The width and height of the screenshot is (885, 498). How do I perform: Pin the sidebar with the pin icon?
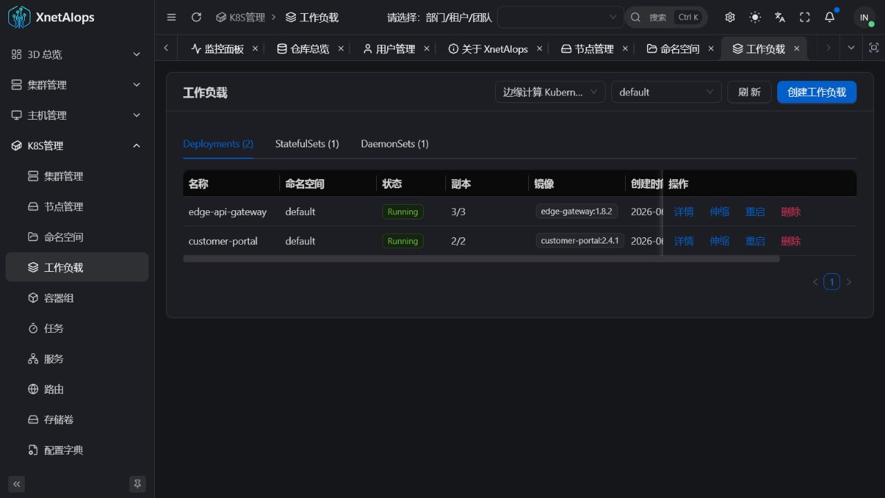(138, 483)
